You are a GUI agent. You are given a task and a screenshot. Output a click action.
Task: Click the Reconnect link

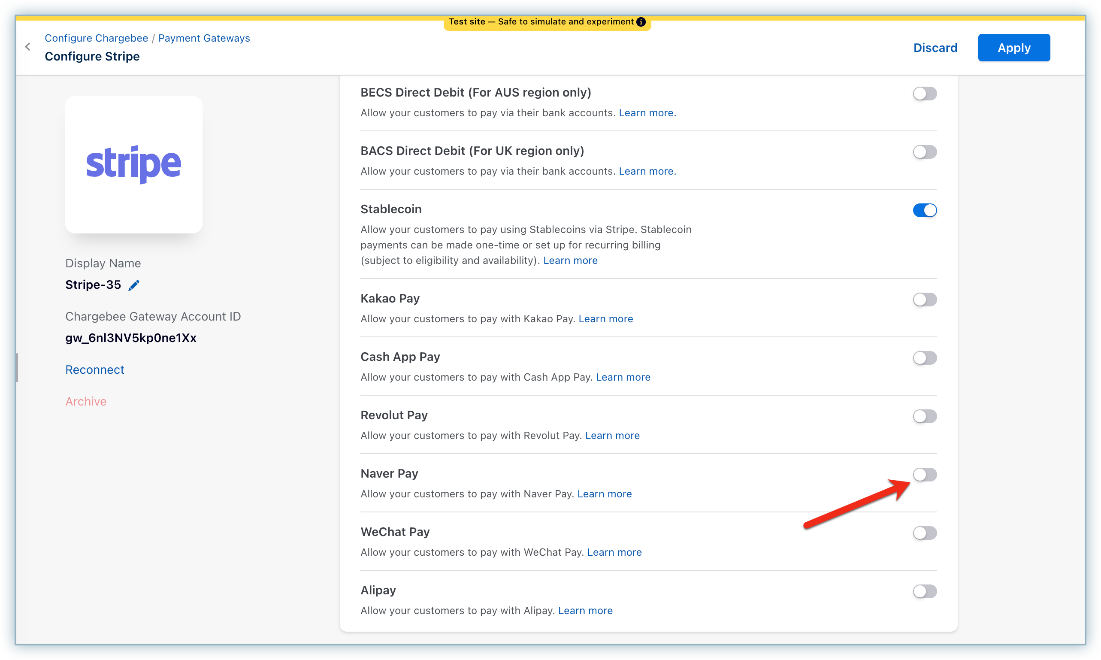[x=94, y=369]
